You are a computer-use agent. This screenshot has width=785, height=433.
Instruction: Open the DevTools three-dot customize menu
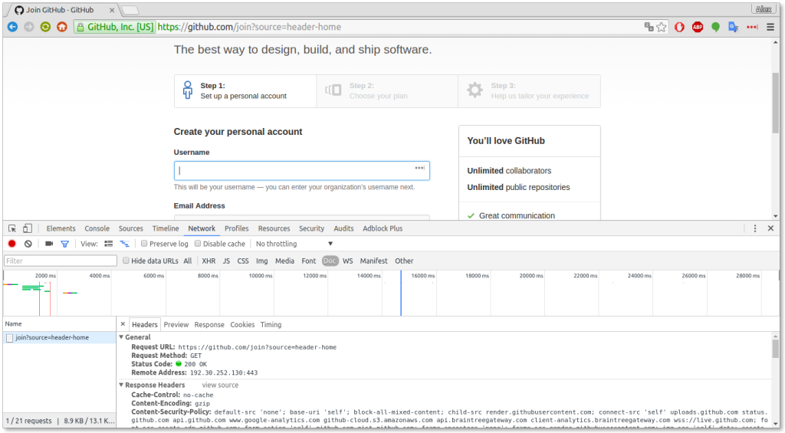pos(755,228)
